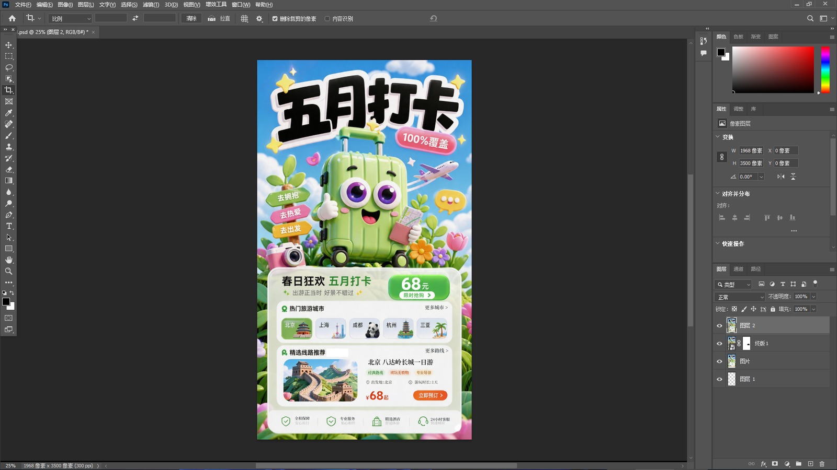
Task: Enable 内容识别 checkbox
Action: click(327, 19)
